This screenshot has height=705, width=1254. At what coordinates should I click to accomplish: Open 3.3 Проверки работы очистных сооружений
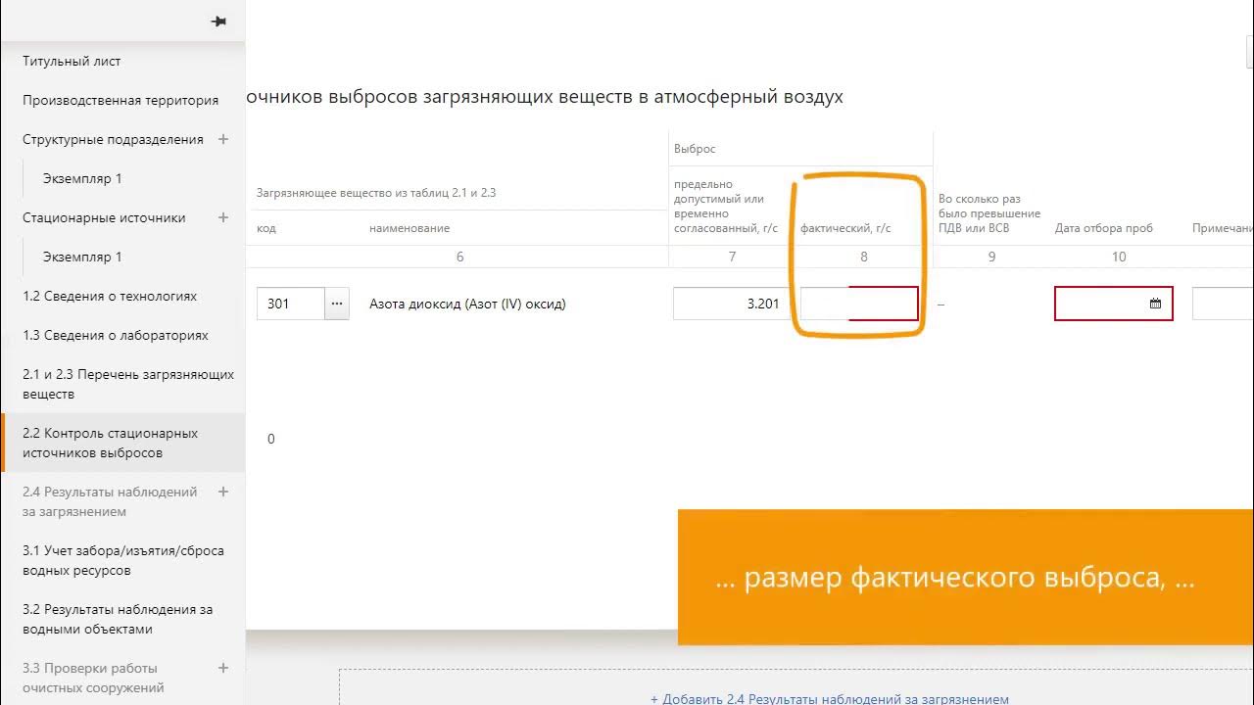pyautogui.click(x=93, y=678)
